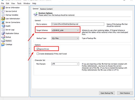This screenshot has width=135, height=100.
Task: Click the Restore Options header icon
Action: (x=36, y=14)
